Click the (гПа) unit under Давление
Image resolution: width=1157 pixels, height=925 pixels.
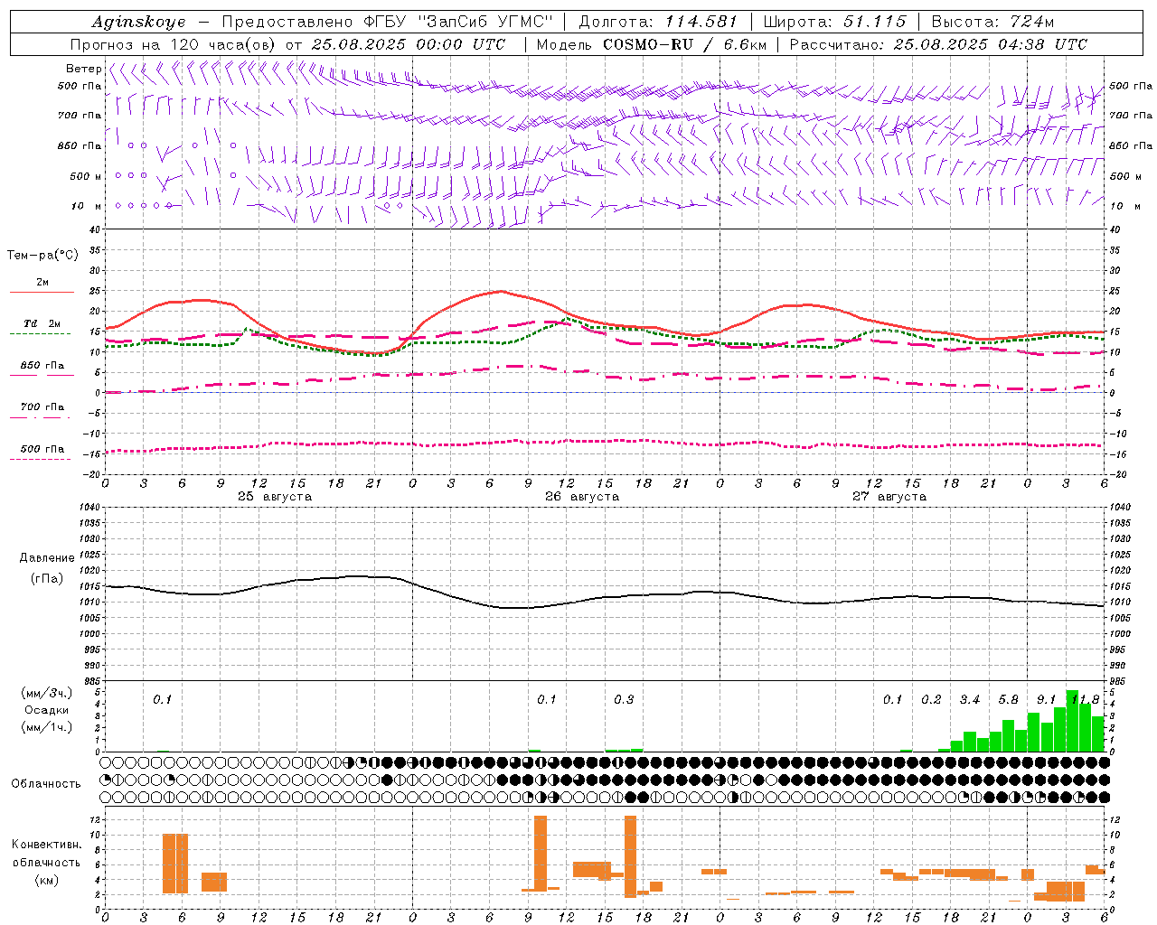(x=46, y=578)
